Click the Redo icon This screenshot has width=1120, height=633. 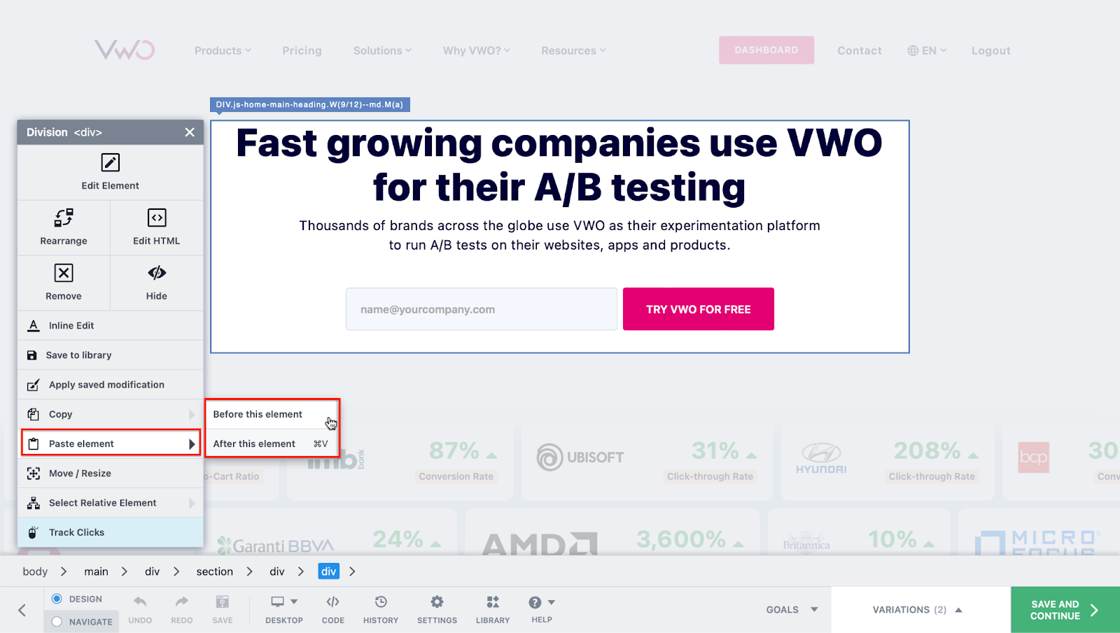[182, 602]
